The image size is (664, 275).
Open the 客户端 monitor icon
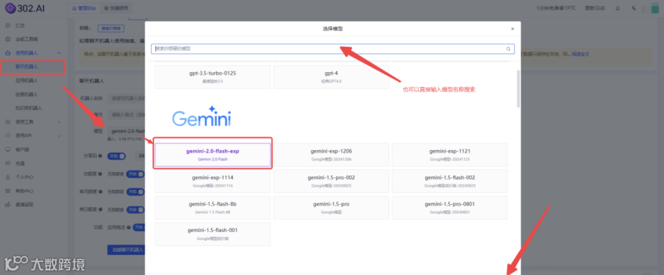[x=8, y=150]
